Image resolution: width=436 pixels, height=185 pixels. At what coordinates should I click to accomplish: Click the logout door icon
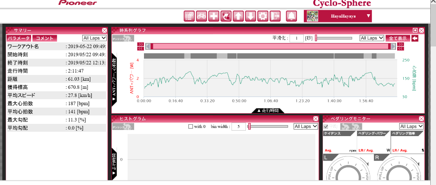point(275,16)
